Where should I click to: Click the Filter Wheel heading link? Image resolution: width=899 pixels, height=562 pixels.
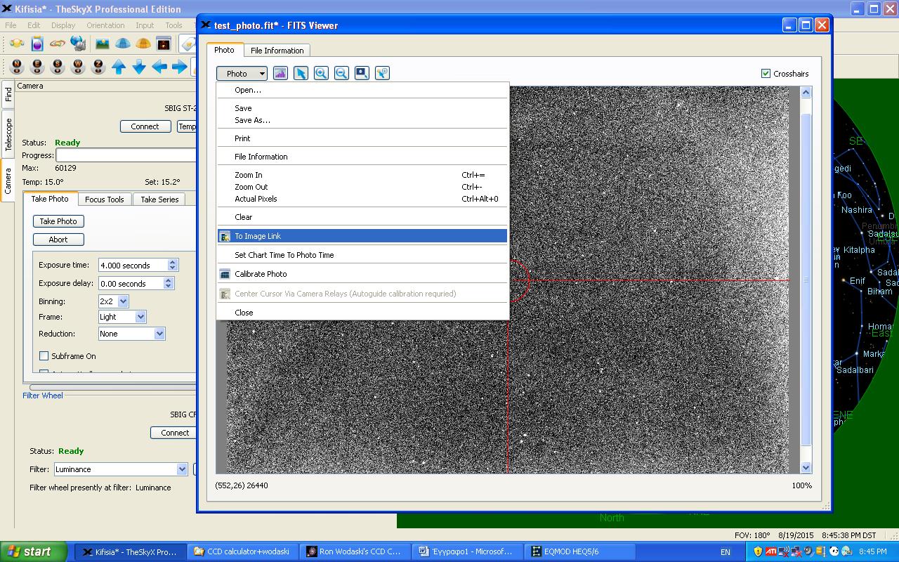[43, 396]
